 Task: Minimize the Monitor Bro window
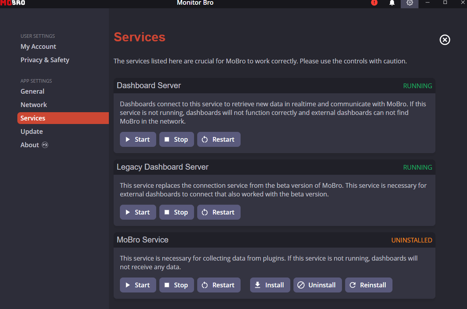[x=428, y=3]
